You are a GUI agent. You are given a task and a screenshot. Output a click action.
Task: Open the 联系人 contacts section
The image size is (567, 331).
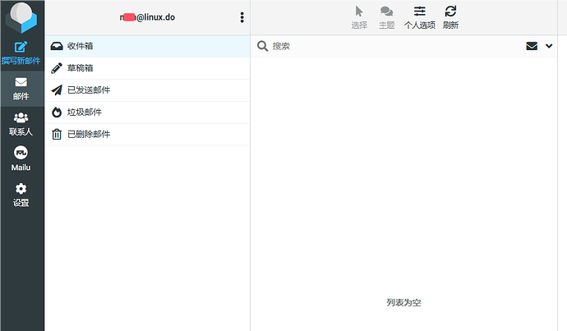21,124
